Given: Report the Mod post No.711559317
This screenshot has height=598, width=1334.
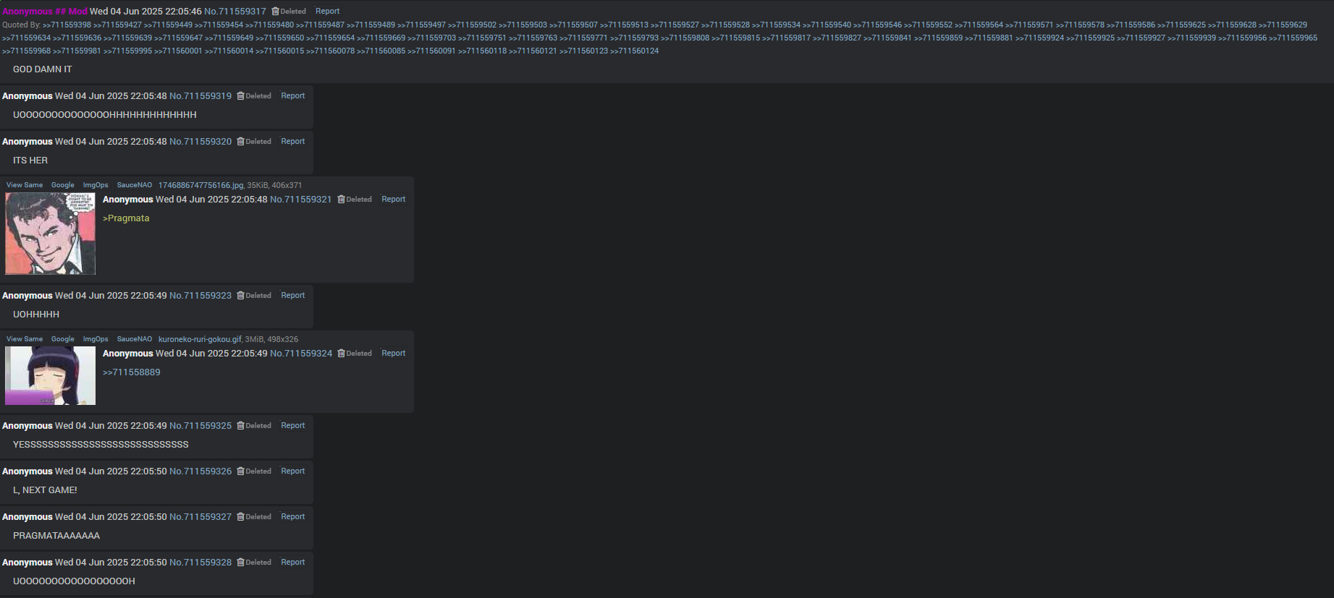Looking at the screenshot, I should tap(327, 12).
